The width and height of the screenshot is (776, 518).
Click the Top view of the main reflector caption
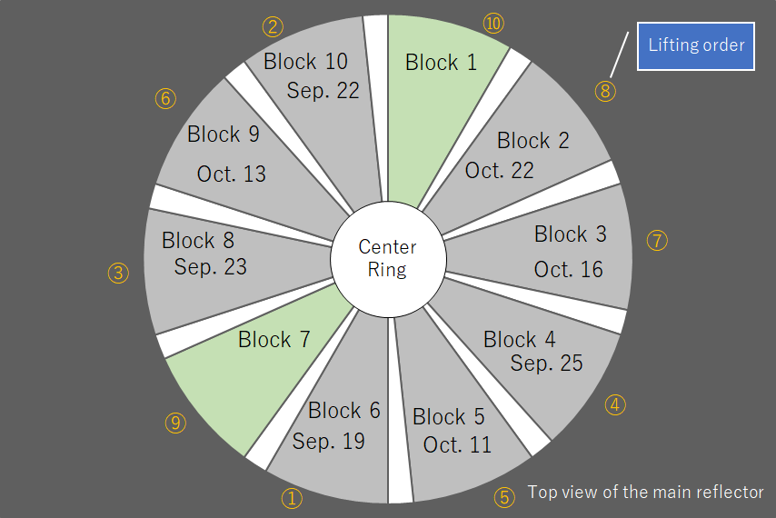tap(645, 493)
